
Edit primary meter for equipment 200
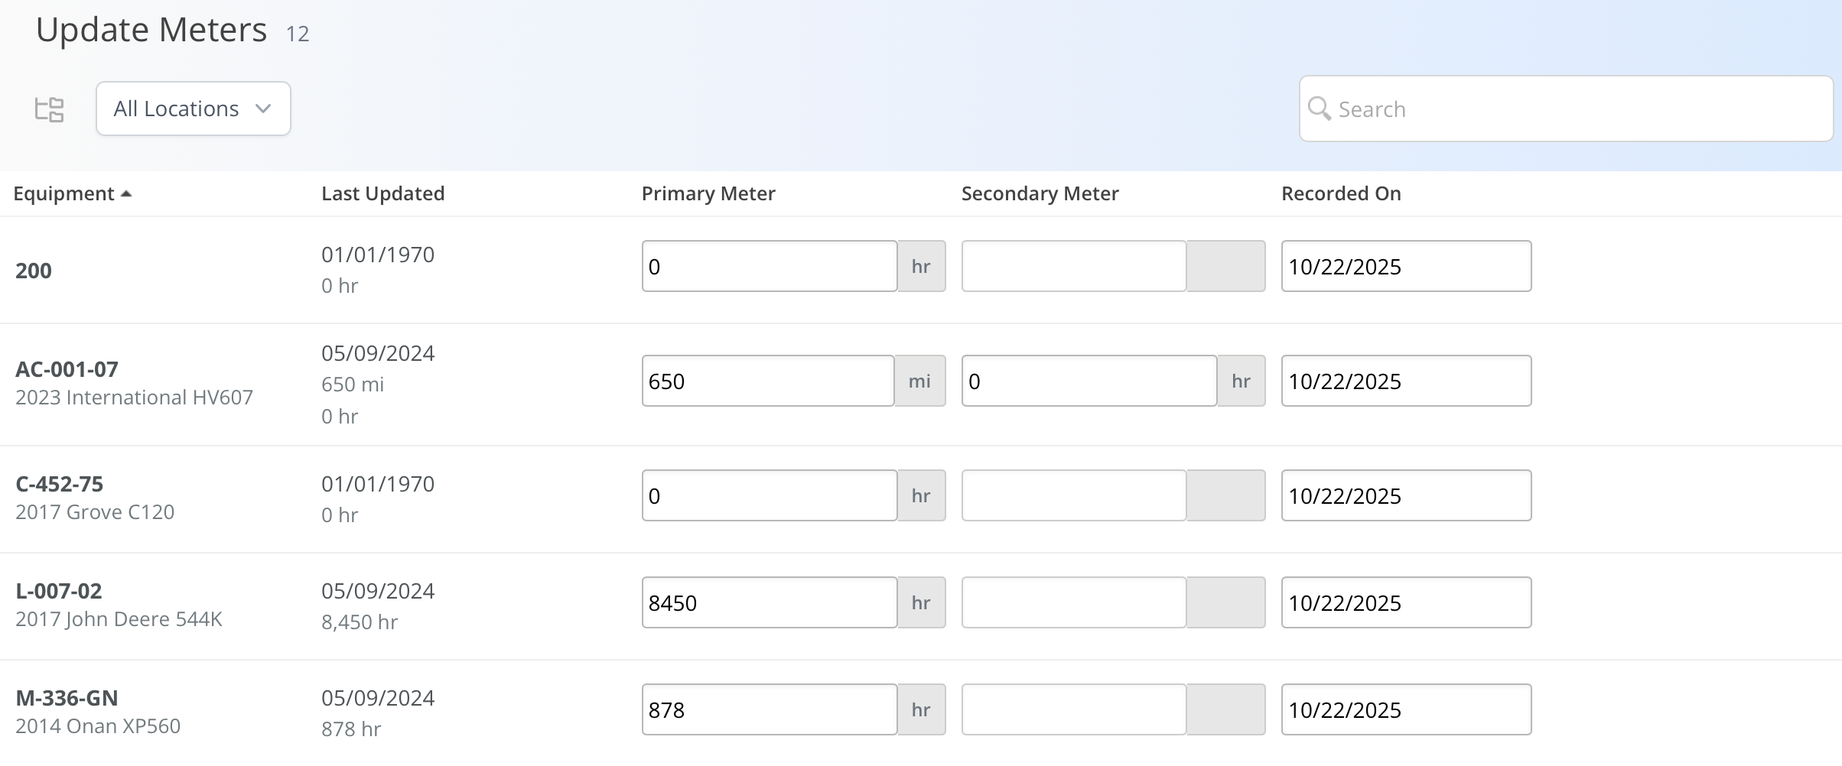(769, 266)
